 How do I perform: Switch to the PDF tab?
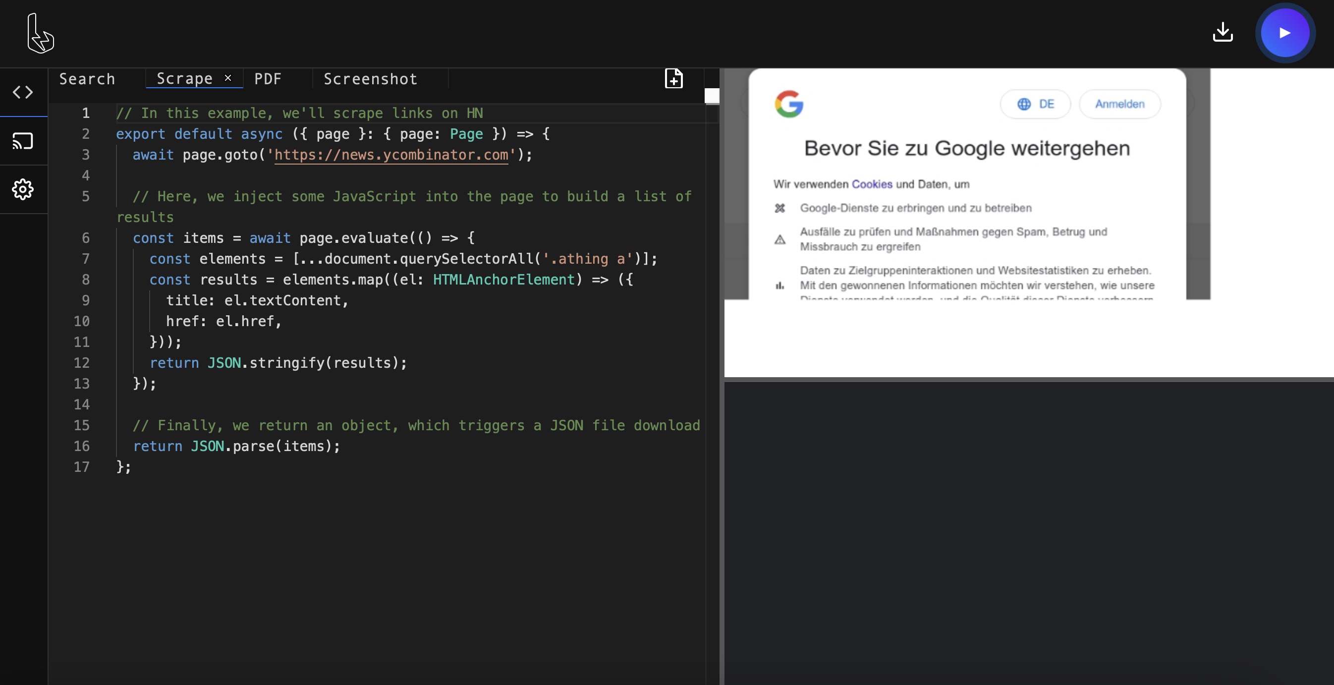tap(268, 79)
